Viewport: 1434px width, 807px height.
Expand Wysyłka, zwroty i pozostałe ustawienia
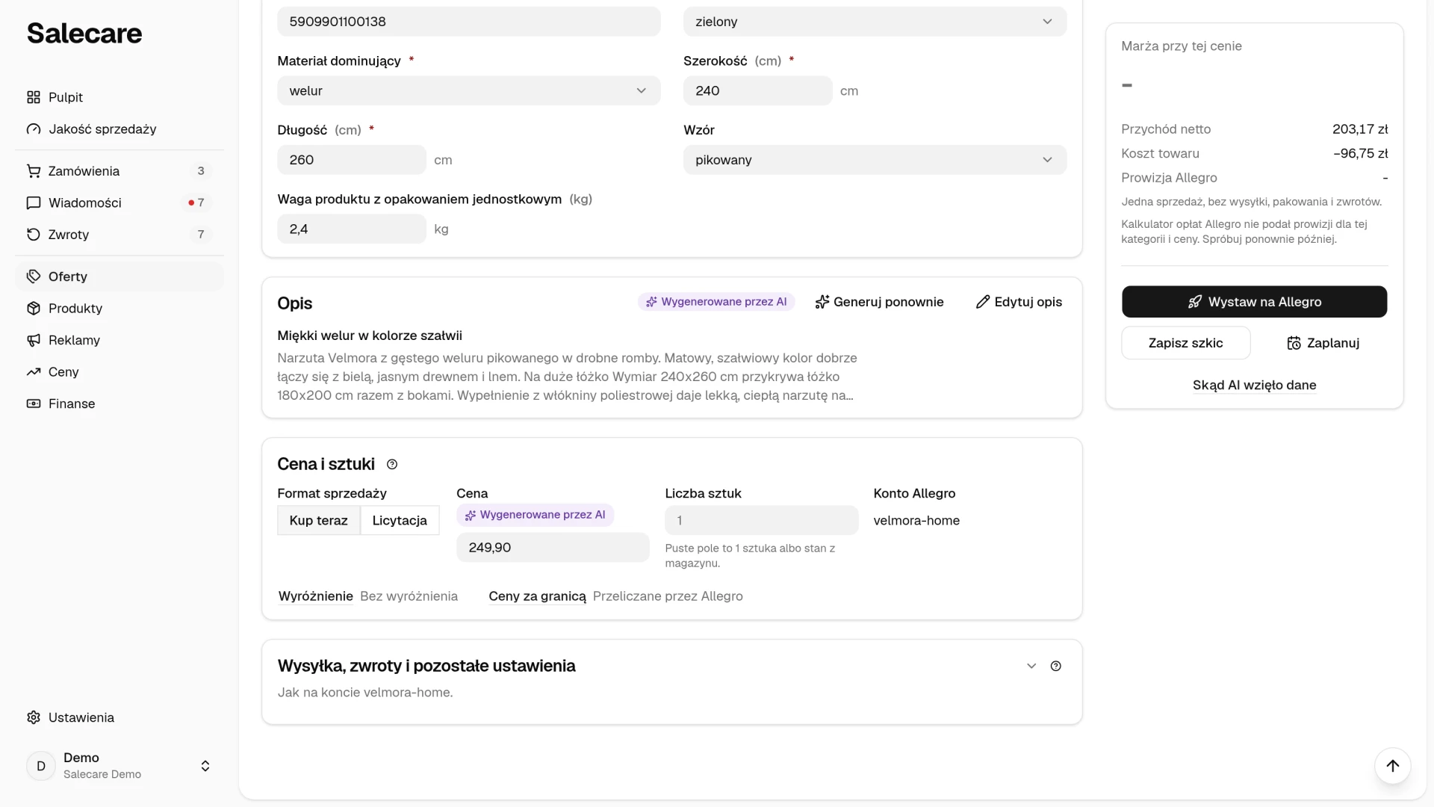click(x=1031, y=666)
